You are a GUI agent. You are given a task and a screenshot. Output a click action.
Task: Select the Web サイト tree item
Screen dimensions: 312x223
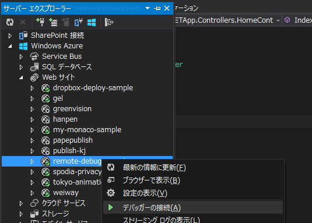58,77
